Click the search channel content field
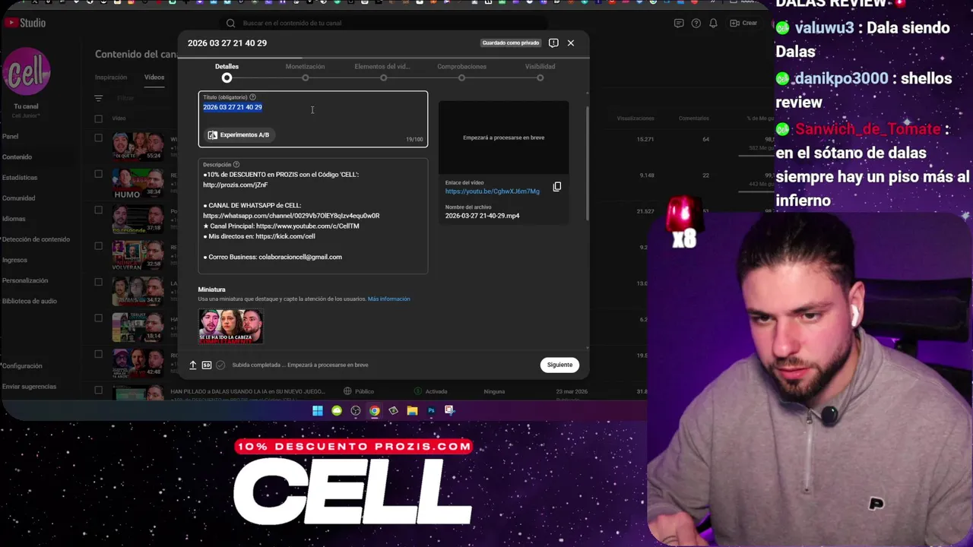This screenshot has height=547, width=973. click(384, 23)
